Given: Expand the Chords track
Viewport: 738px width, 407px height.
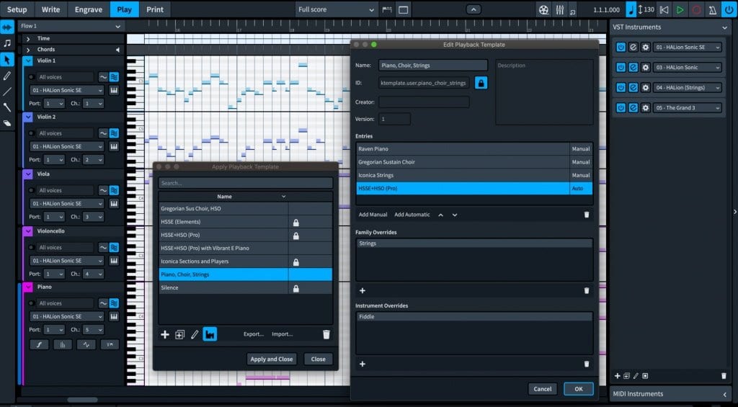Looking at the screenshot, I should [x=28, y=50].
